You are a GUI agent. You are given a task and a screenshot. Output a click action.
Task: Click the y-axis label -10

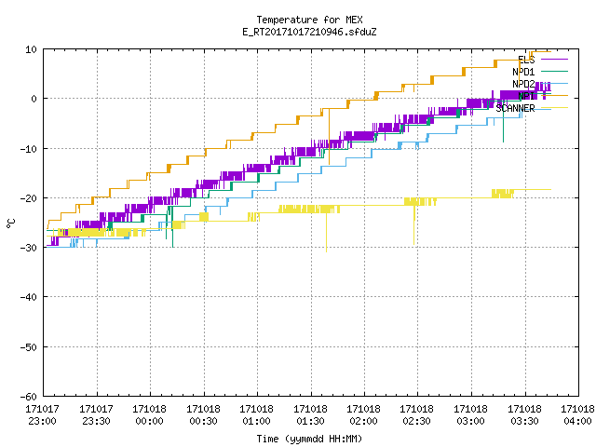pyautogui.click(x=29, y=149)
